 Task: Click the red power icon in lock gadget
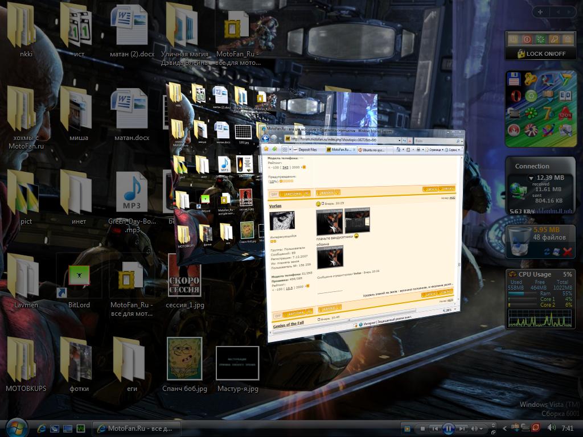pos(527,39)
